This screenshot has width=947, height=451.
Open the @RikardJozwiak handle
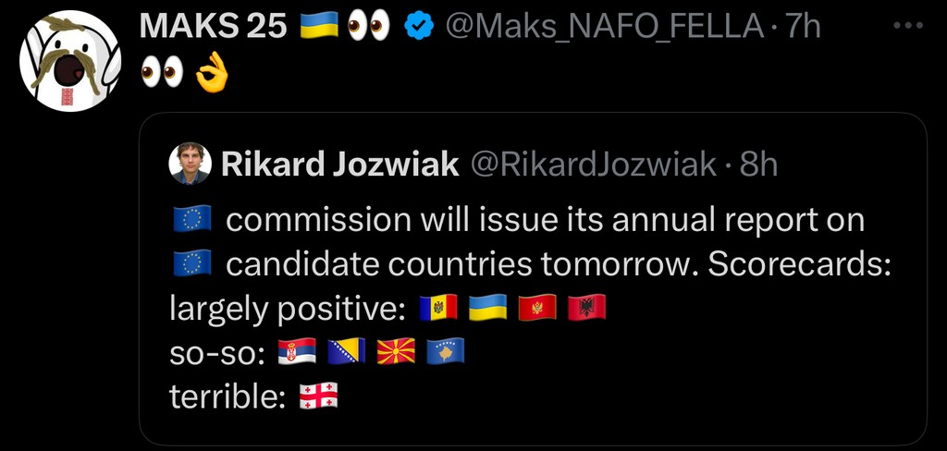pyautogui.click(x=594, y=165)
